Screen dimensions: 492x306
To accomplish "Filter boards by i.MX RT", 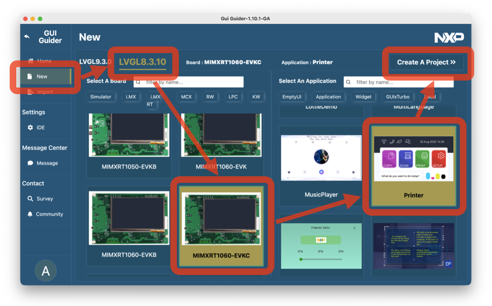I will pos(153,101).
